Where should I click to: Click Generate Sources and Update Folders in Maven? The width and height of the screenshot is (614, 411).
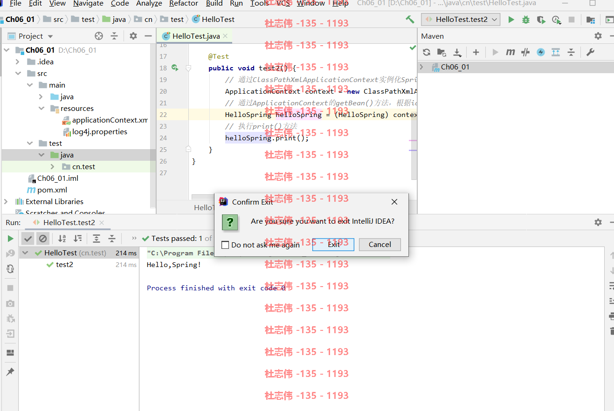[x=442, y=52]
